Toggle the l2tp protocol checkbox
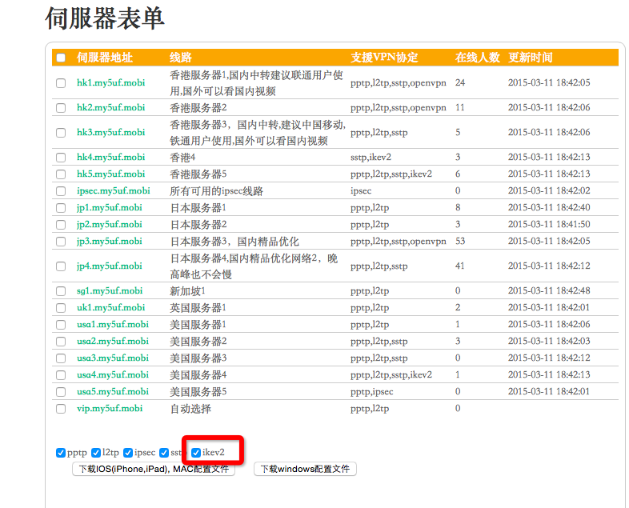This screenshot has height=508, width=629. (96, 453)
